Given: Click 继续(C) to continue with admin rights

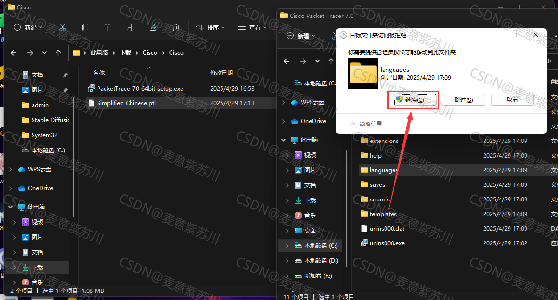Looking at the screenshot, I should pos(415,100).
